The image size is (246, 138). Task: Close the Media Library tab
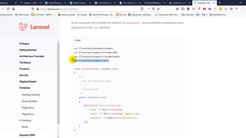(x=90, y=3)
